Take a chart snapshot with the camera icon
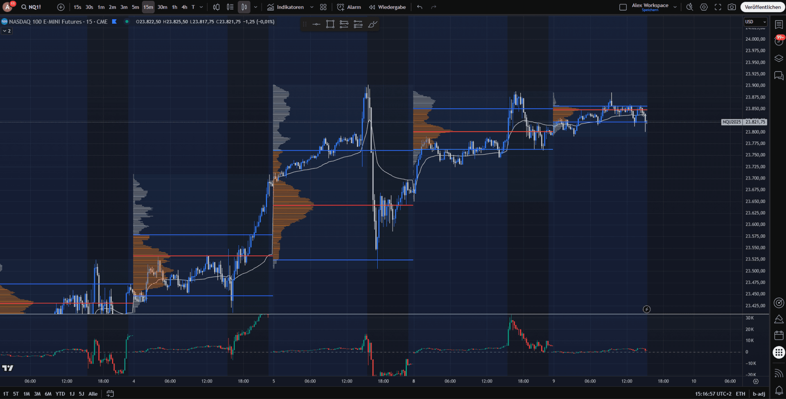 point(732,7)
